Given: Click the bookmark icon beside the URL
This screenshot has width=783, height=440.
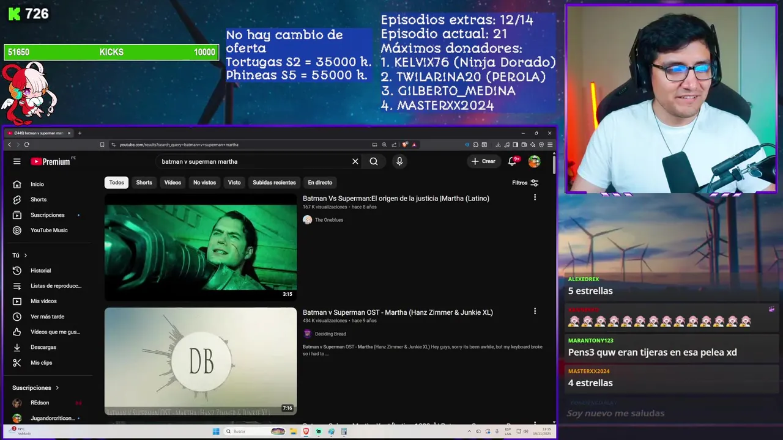Looking at the screenshot, I should [102, 145].
